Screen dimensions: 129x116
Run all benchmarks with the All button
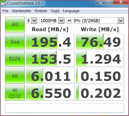tap(15, 24)
